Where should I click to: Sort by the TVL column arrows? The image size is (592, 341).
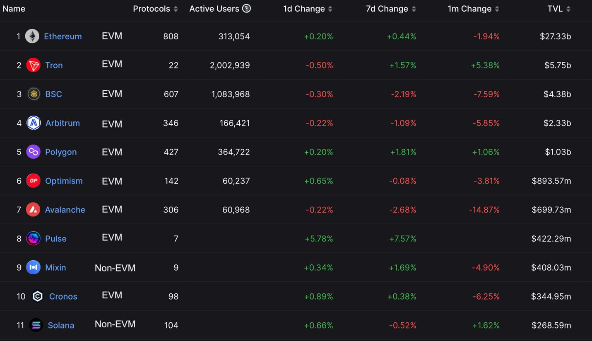pyautogui.click(x=568, y=9)
